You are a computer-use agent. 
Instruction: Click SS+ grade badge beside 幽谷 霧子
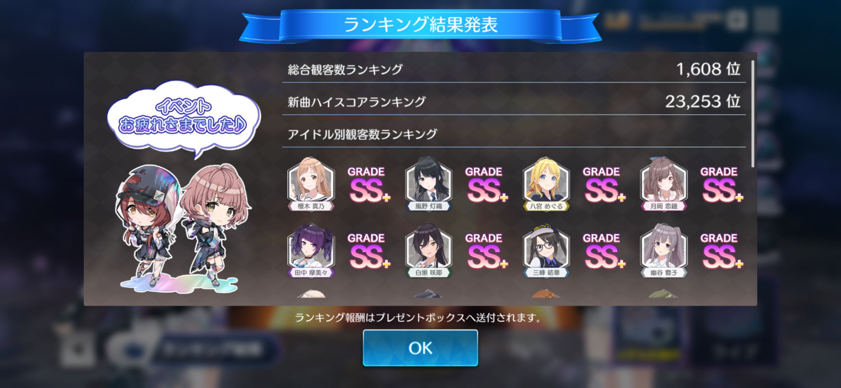click(x=721, y=251)
